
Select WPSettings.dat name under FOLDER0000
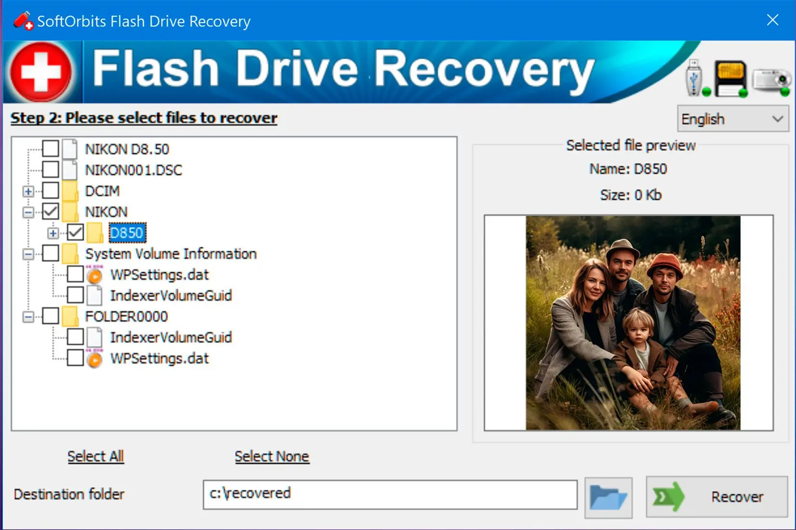159,358
